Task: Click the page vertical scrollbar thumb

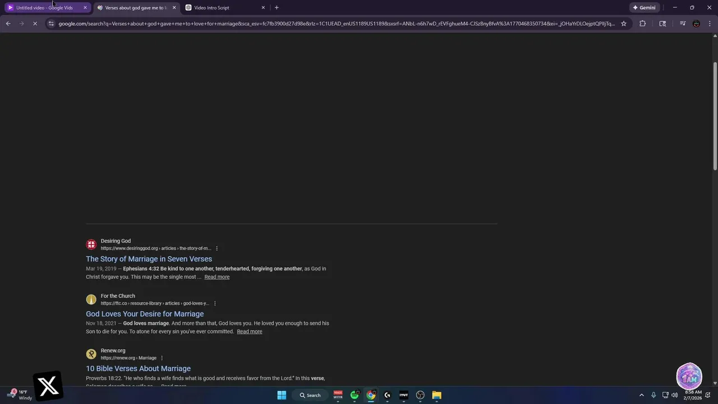Action: (x=715, y=115)
